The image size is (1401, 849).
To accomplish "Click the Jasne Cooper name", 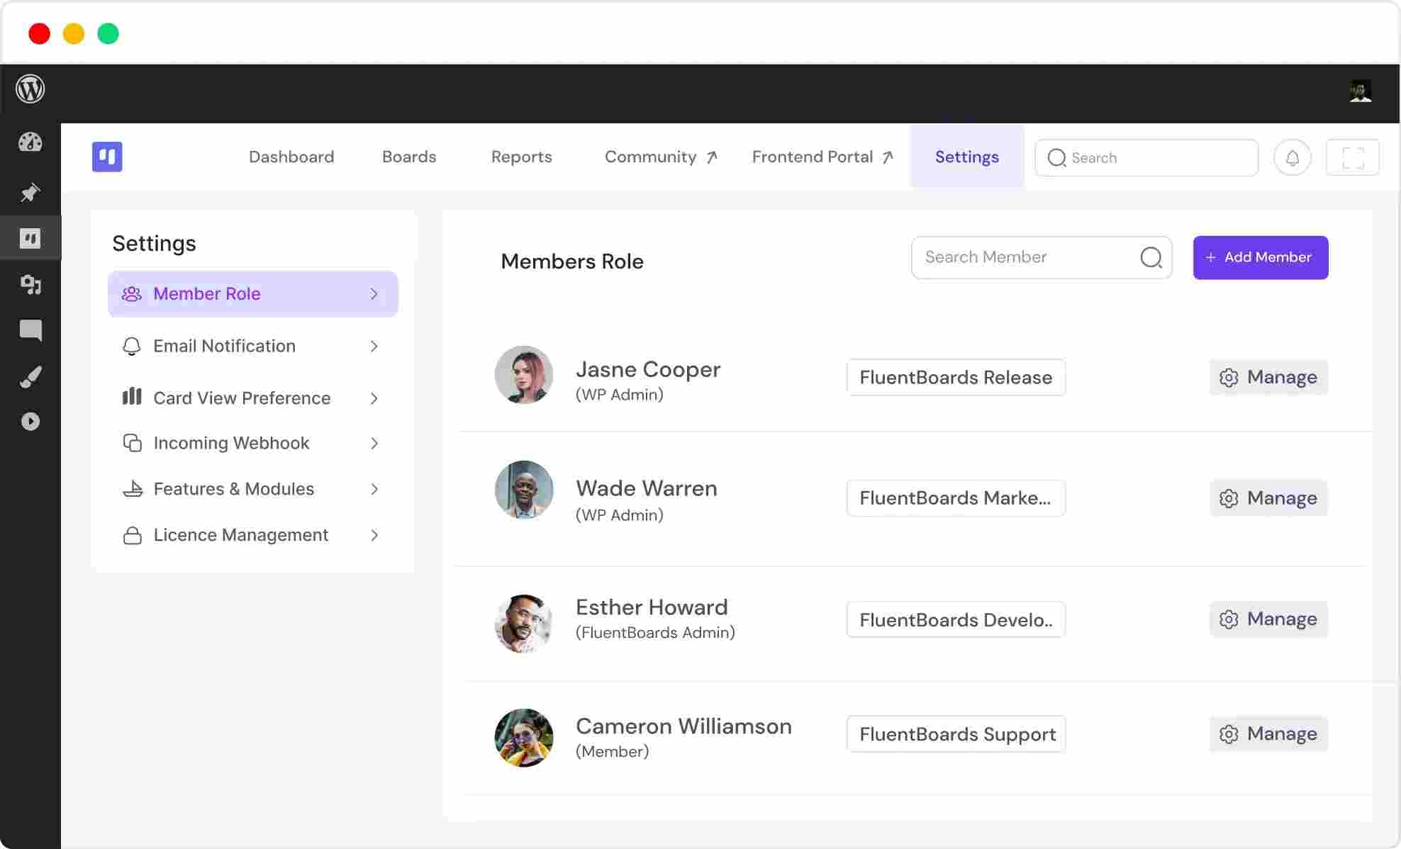I will (x=648, y=369).
